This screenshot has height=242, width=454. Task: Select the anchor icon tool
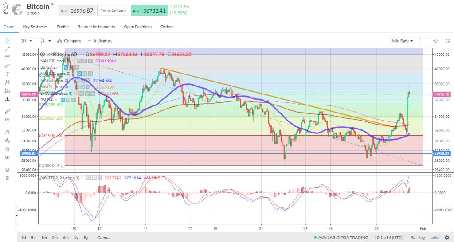coord(7,99)
